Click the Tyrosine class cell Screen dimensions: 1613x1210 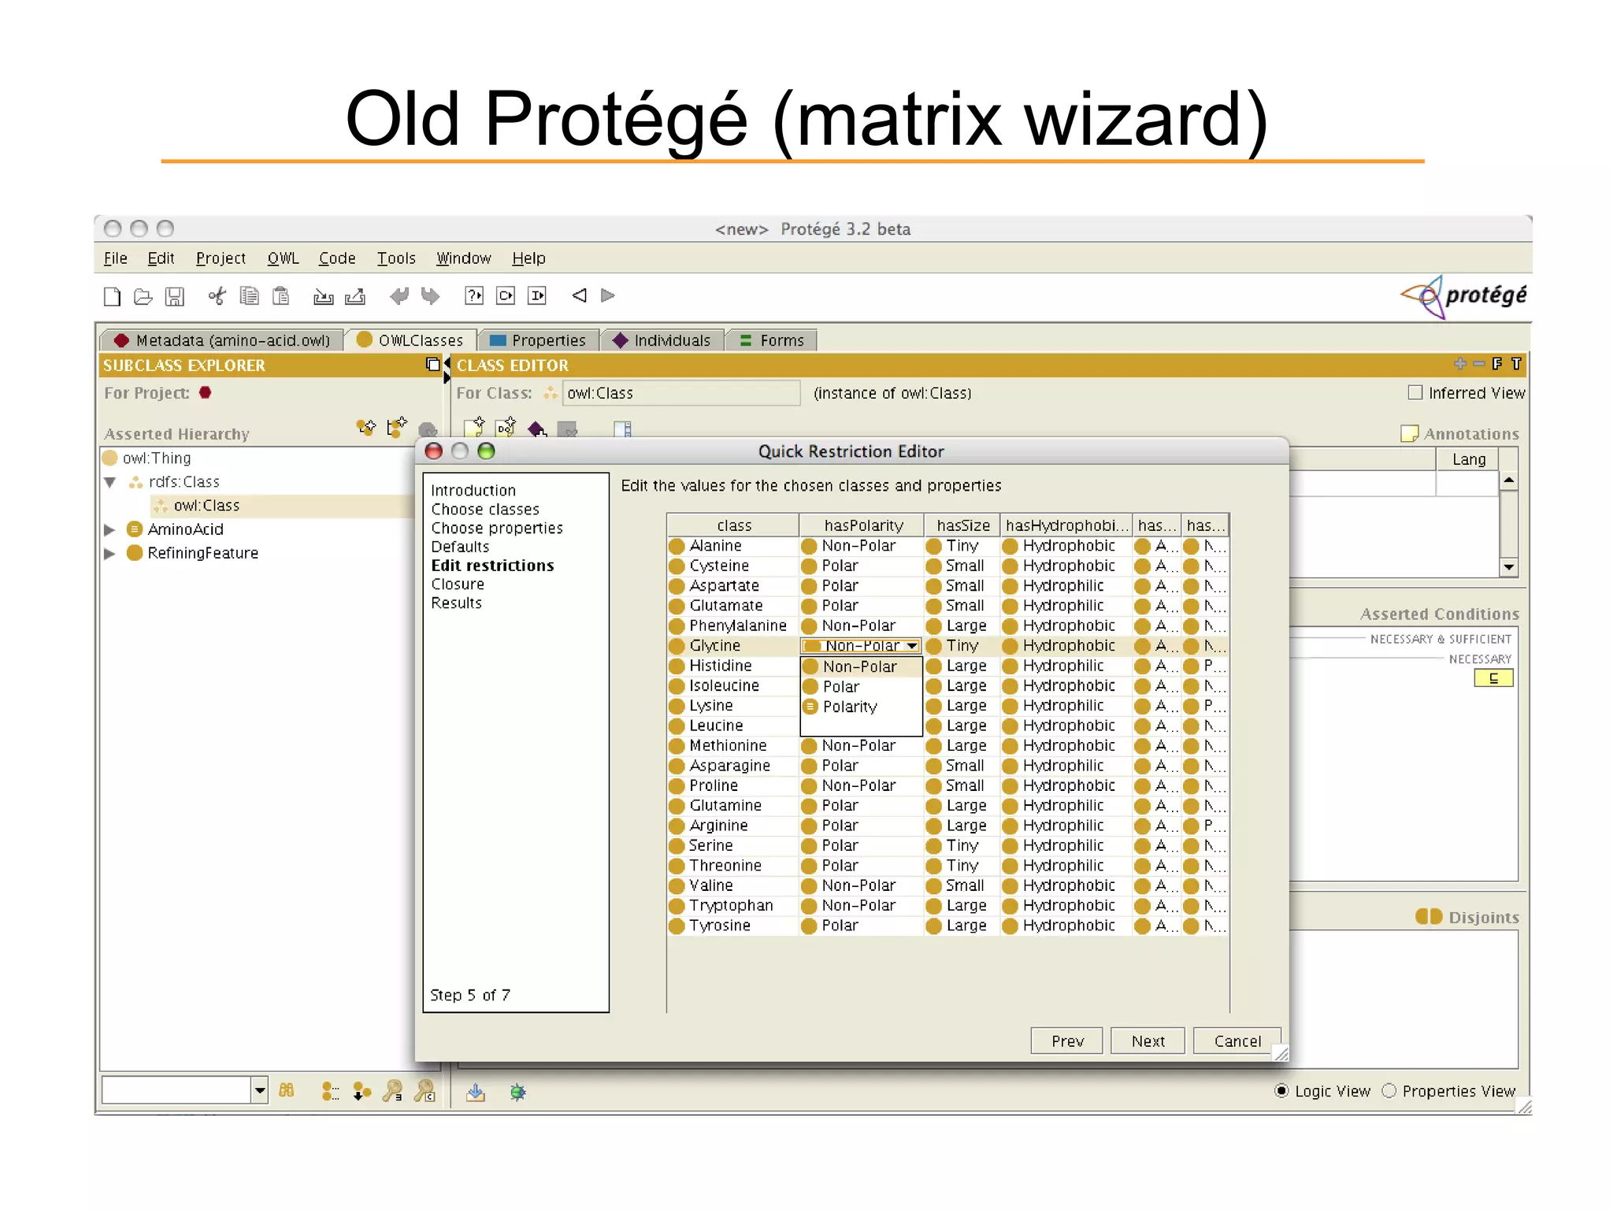(x=733, y=926)
